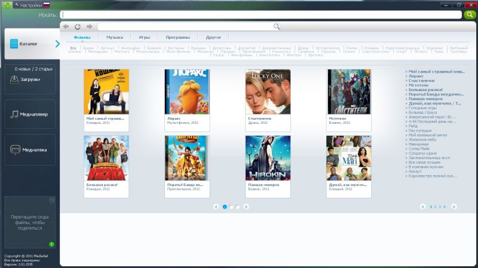The image size is (478, 268).
Task: Switch to the Другие tab
Action: point(213,38)
